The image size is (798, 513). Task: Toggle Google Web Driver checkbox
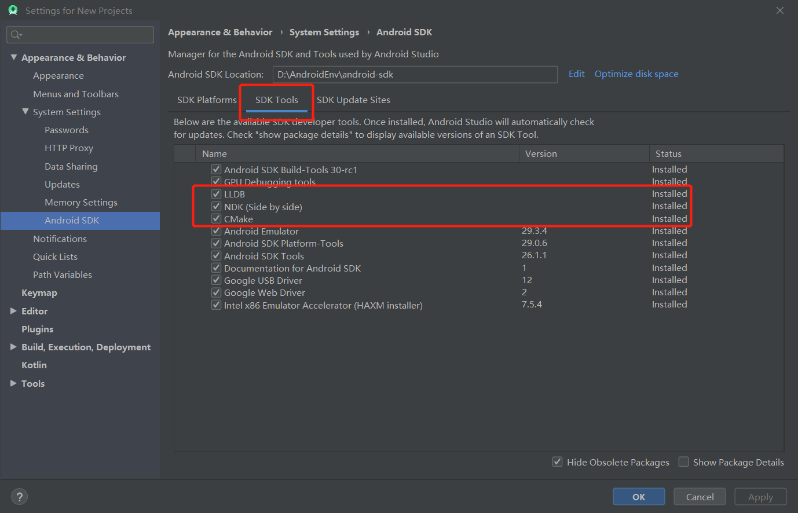point(216,292)
